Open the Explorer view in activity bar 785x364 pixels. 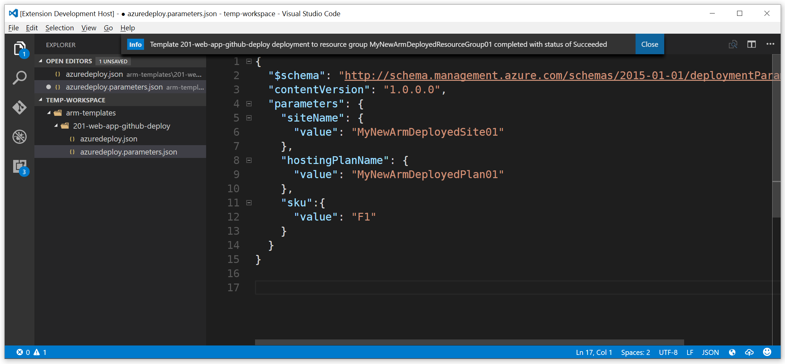click(20, 49)
